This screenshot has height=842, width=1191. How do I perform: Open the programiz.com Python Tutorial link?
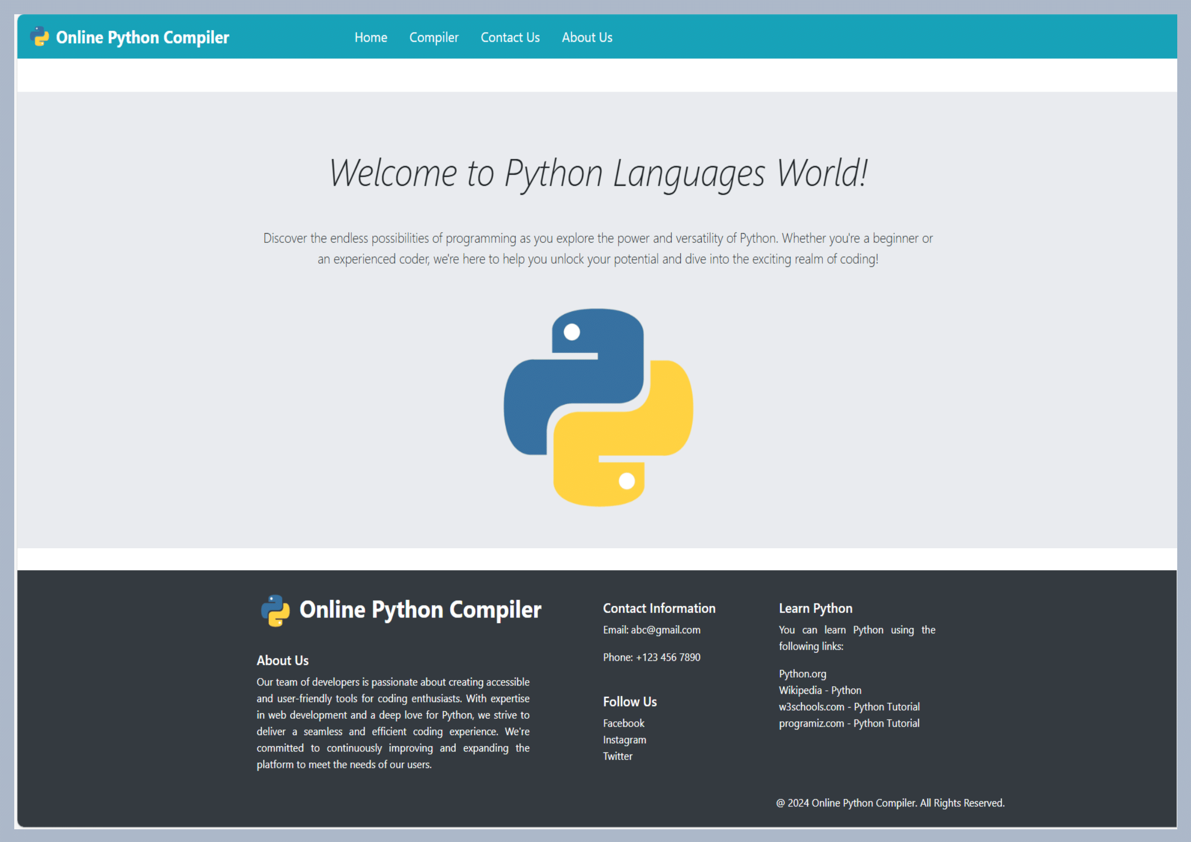click(x=849, y=723)
